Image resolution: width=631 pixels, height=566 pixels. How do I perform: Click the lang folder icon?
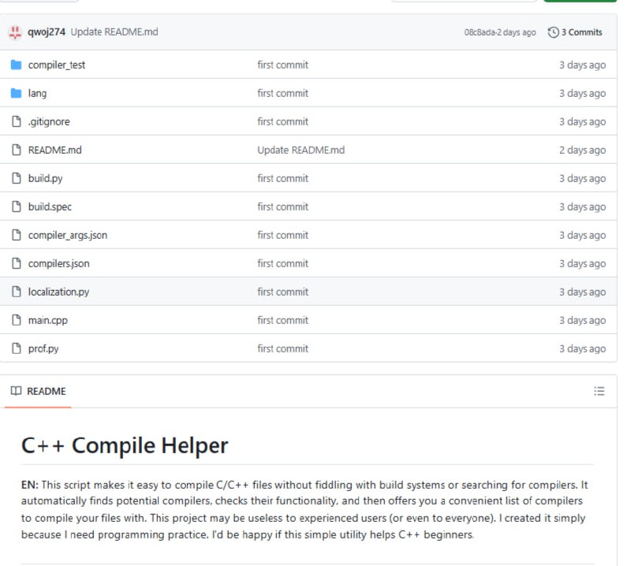coord(15,93)
